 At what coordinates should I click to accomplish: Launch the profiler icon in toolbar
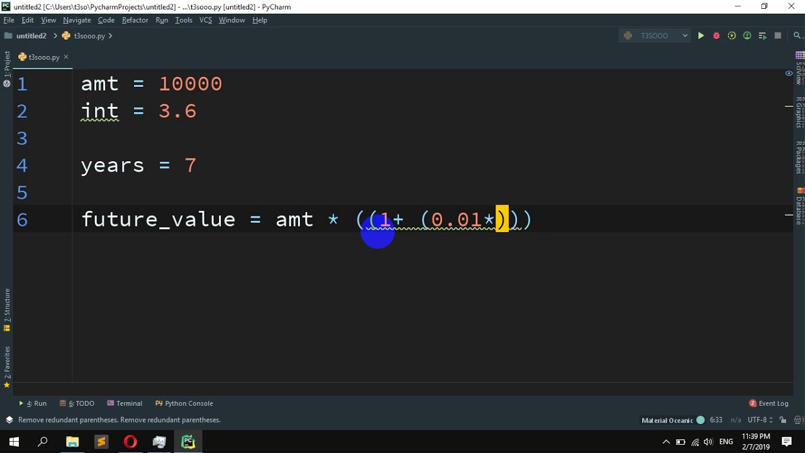click(747, 36)
